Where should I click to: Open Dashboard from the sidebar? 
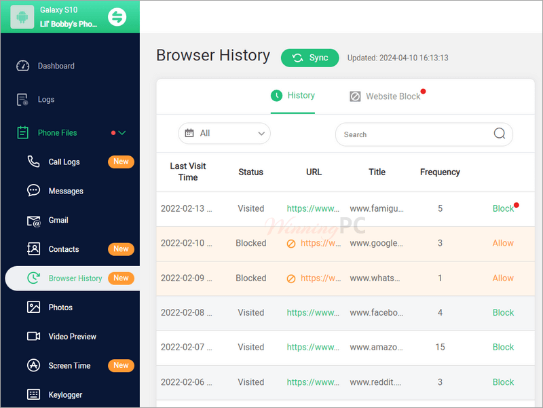tap(56, 66)
